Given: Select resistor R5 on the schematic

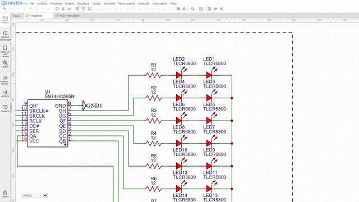Looking at the screenshot, I should pos(153,166).
